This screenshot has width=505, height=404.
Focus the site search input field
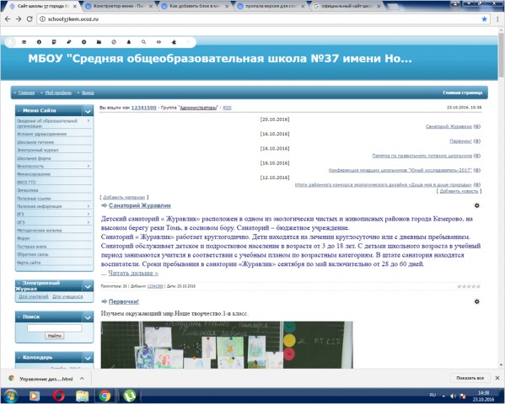[55, 327]
